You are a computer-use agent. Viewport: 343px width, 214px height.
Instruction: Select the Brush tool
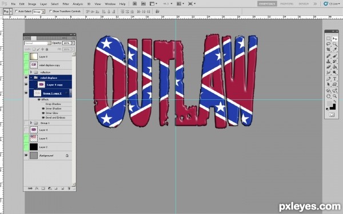click(334, 56)
